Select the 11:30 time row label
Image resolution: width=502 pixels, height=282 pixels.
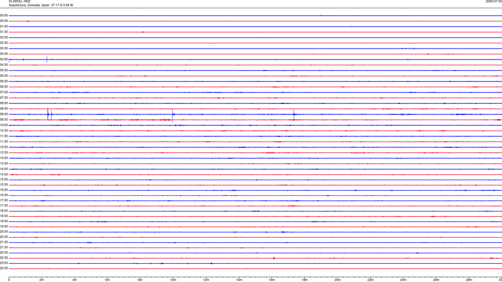point(4,142)
